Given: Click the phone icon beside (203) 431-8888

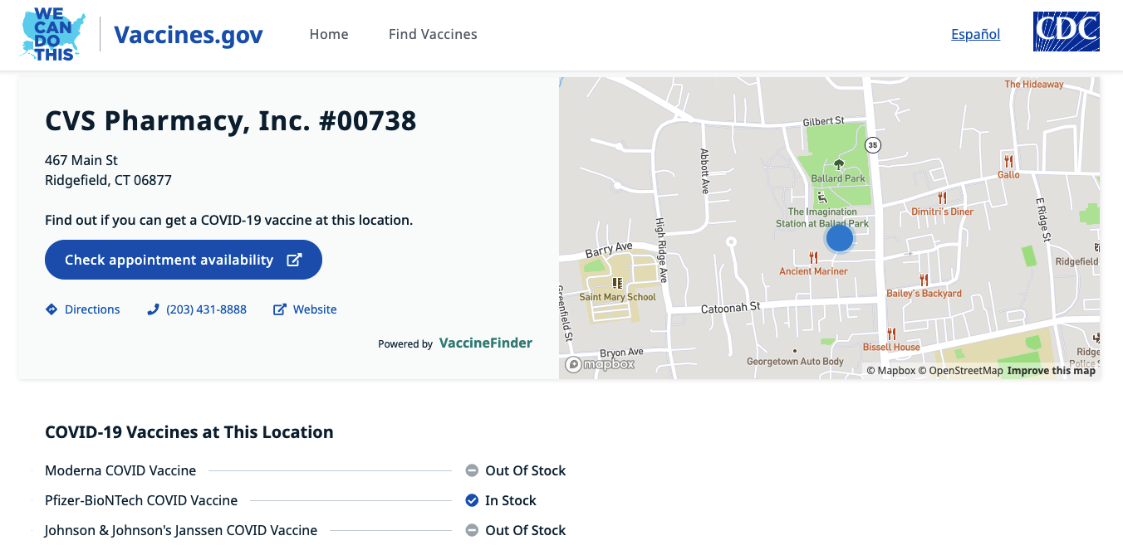Looking at the screenshot, I should point(153,309).
